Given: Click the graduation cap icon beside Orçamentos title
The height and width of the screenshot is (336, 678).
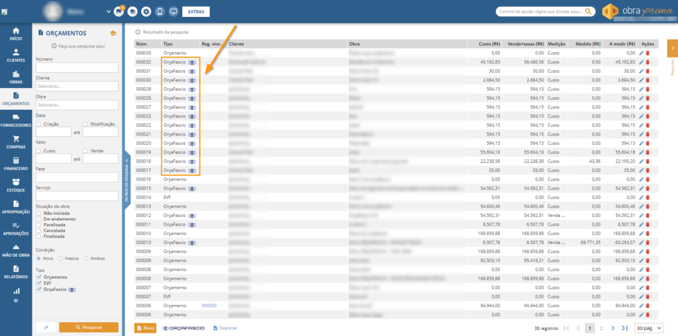Looking at the screenshot, I should pyautogui.click(x=113, y=33).
